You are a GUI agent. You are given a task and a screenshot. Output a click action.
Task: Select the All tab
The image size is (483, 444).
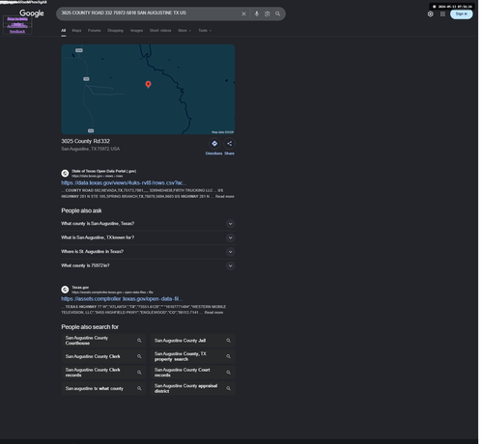tap(64, 31)
